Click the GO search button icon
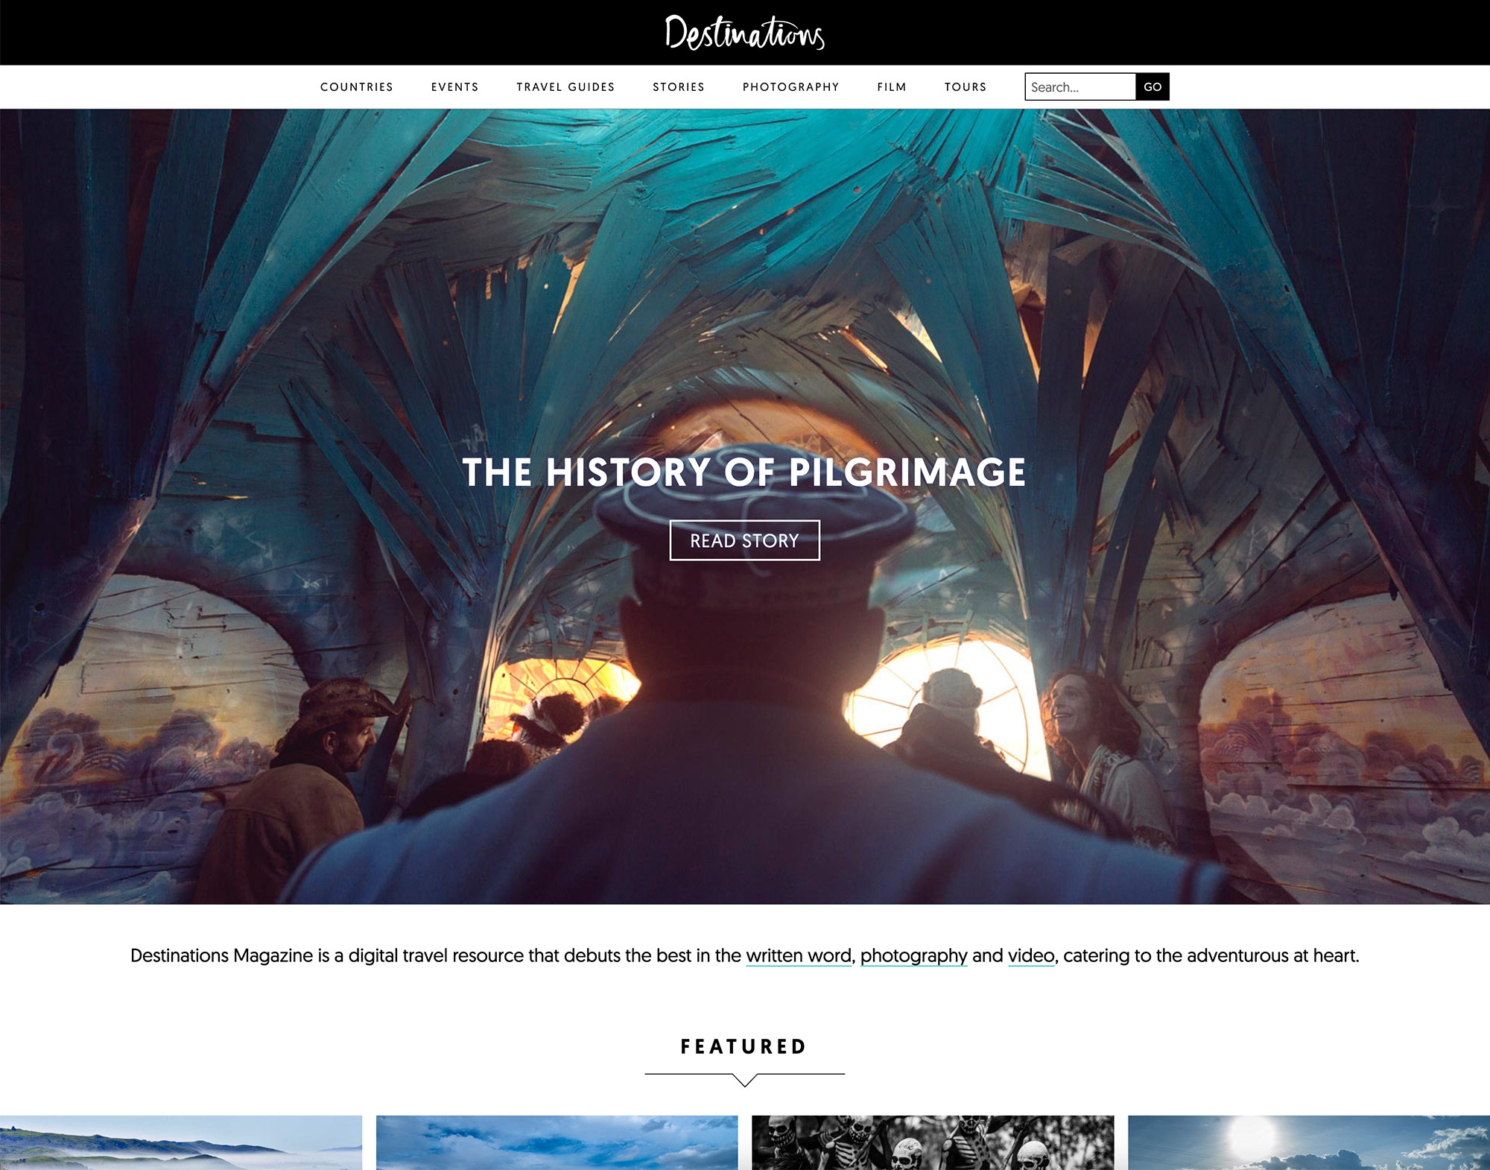 click(x=1153, y=87)
